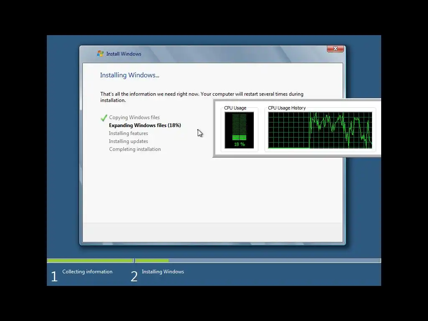The height and width of the screenshot is (321, 428).
Task: Click the 'Installing features' step
Action: (x=128, y=133)
